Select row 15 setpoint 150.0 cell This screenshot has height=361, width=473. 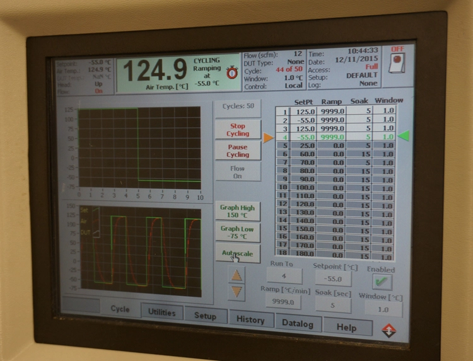[x=303, y=229]
